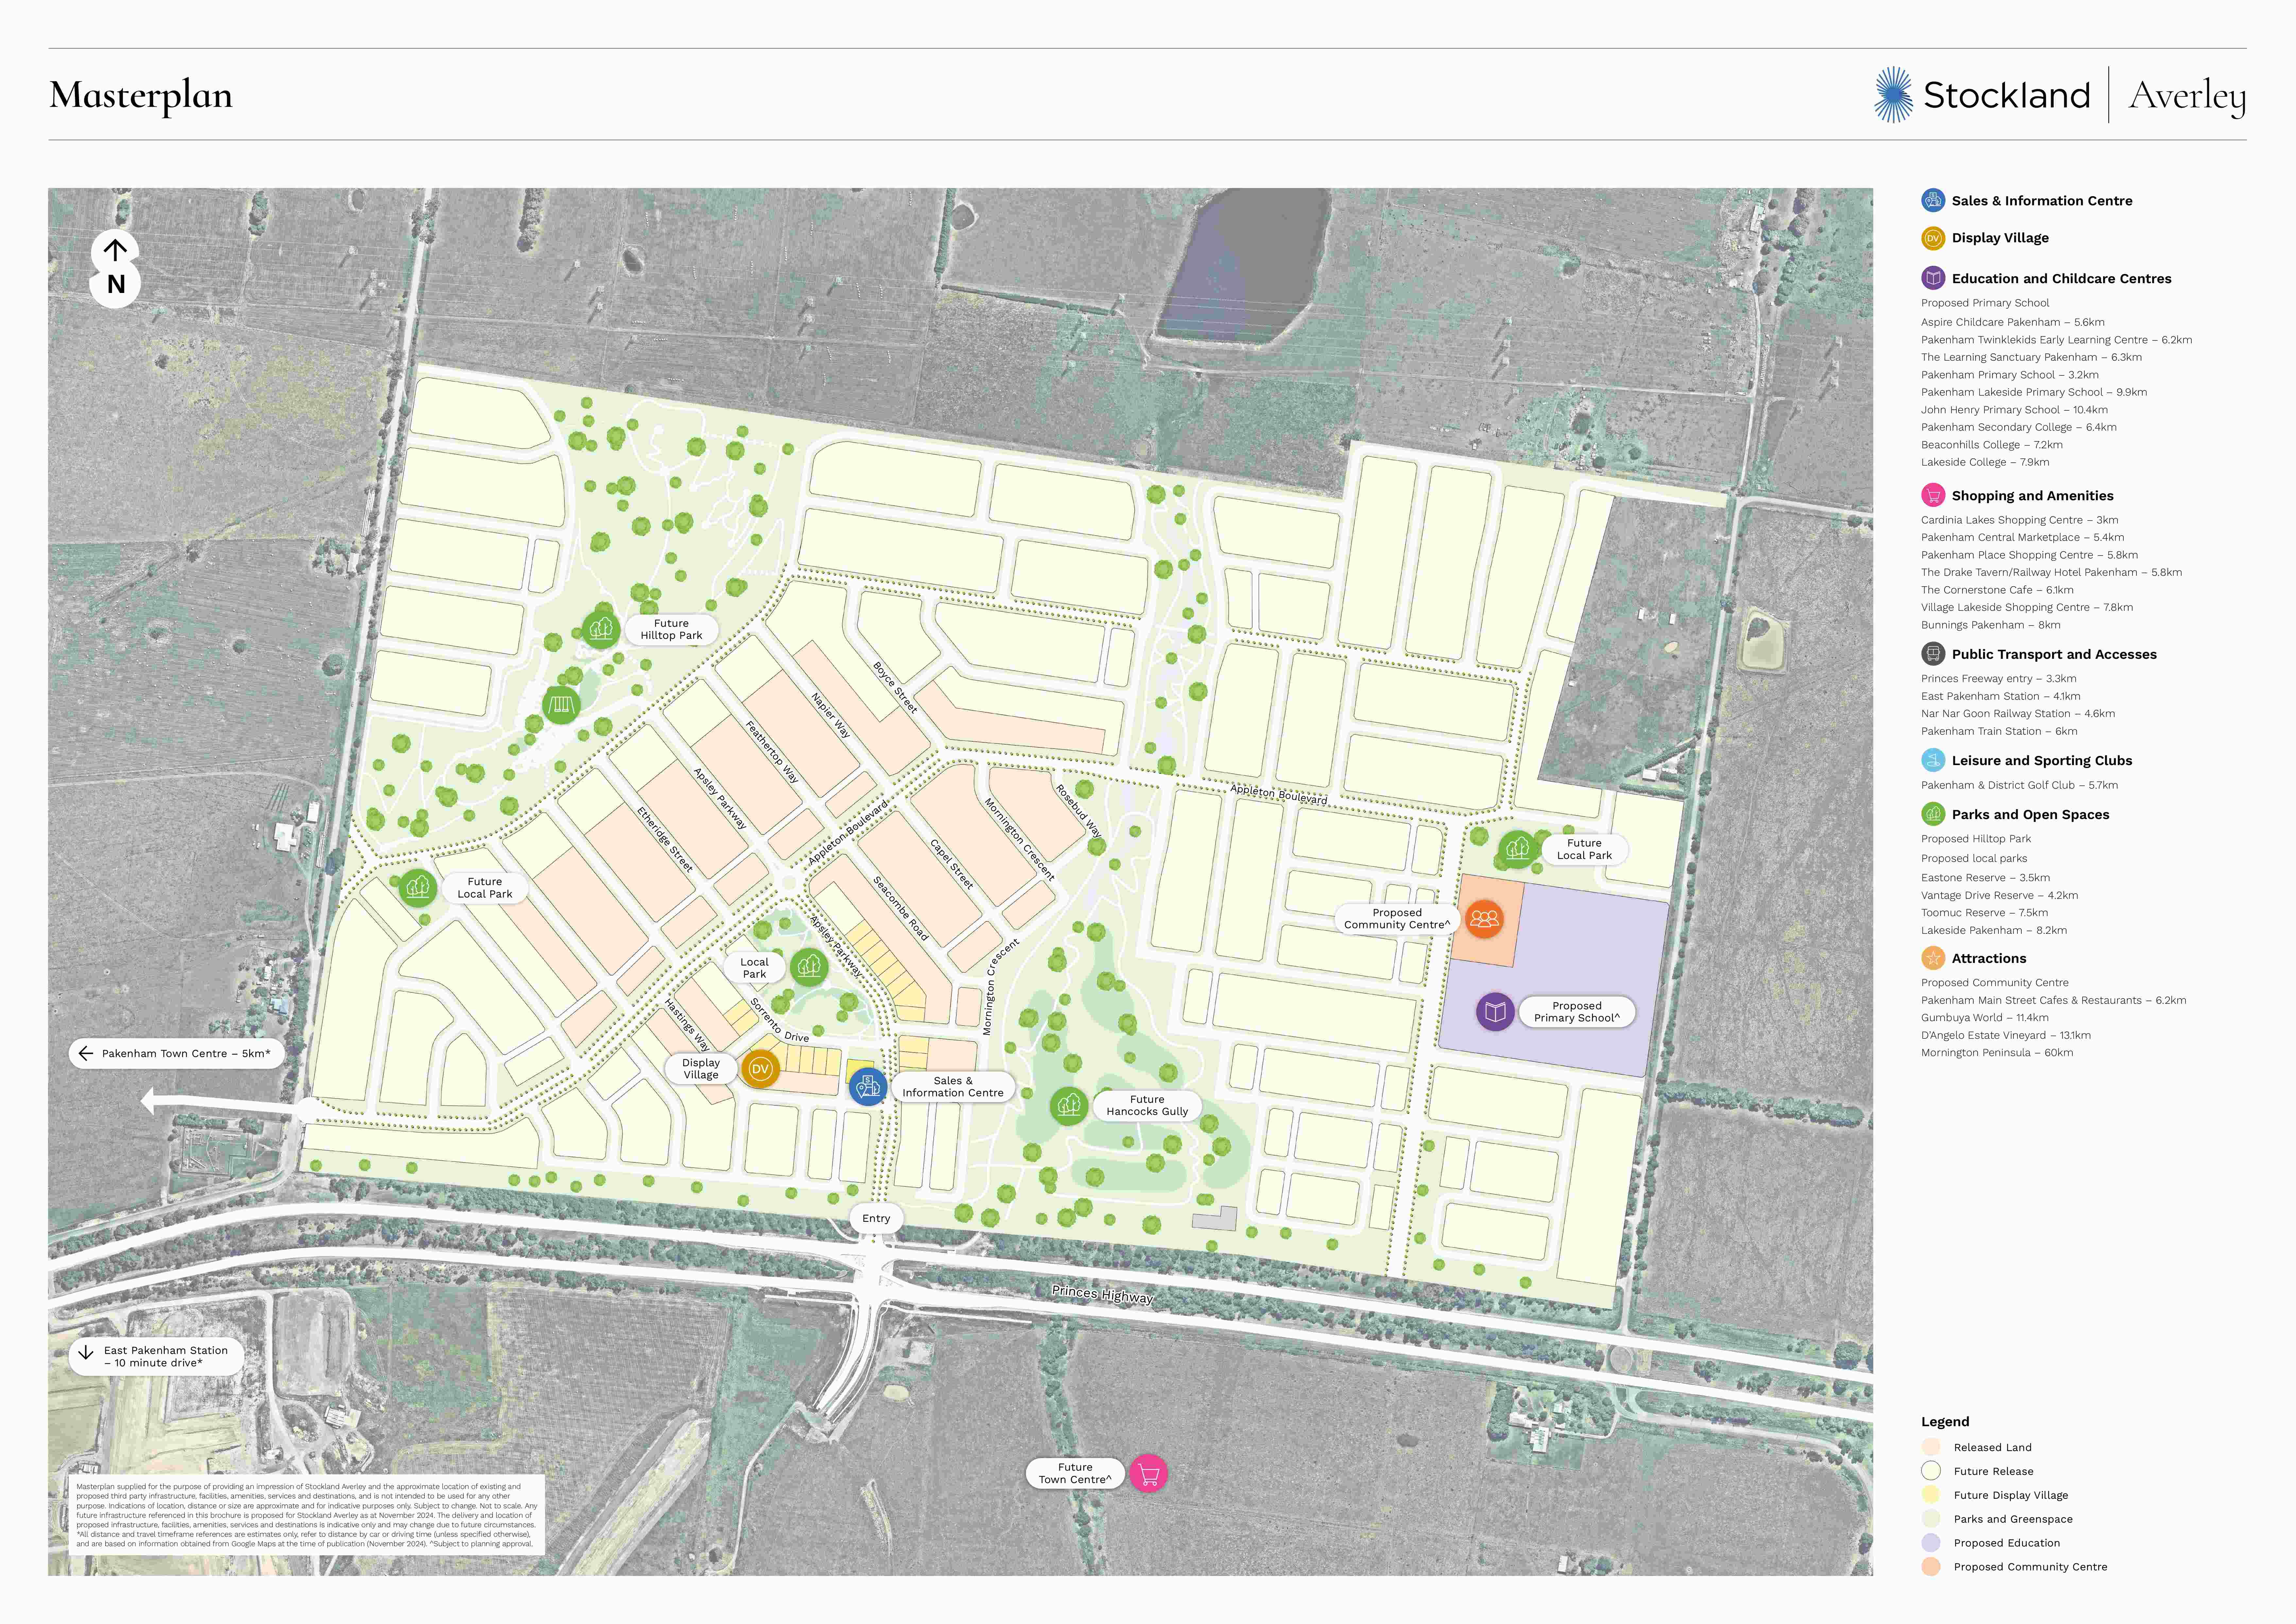Click the Entry label on the map
2296x1624 pixels.
point(876,1218)
